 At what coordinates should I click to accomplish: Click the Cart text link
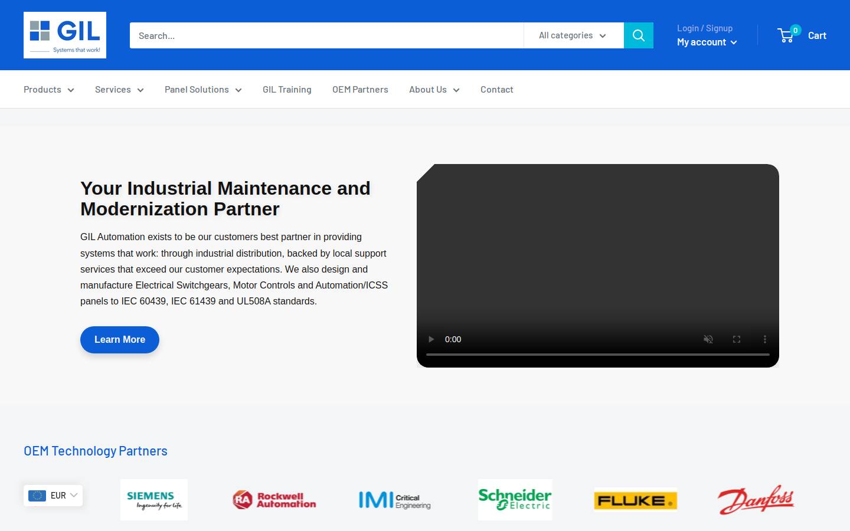point(817,35)
